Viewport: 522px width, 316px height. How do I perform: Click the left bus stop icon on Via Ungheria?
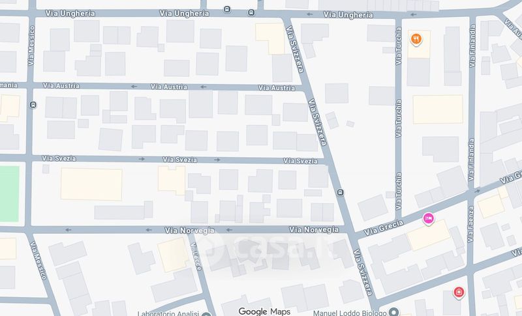point(227,9)
